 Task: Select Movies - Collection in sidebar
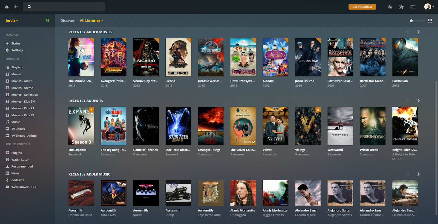pyautogui.click(x=24, y=94)
